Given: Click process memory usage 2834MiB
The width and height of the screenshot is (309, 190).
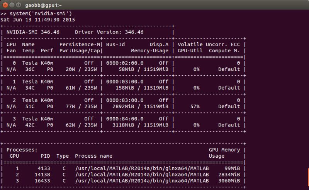Looking at the screenshot, I should (x=229, y=175).
